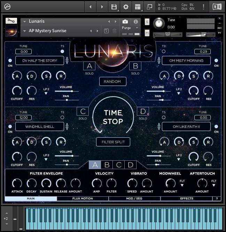Switch to the MOD / SEQ tab
Screen dimensions: 226x232
(134, 198)
